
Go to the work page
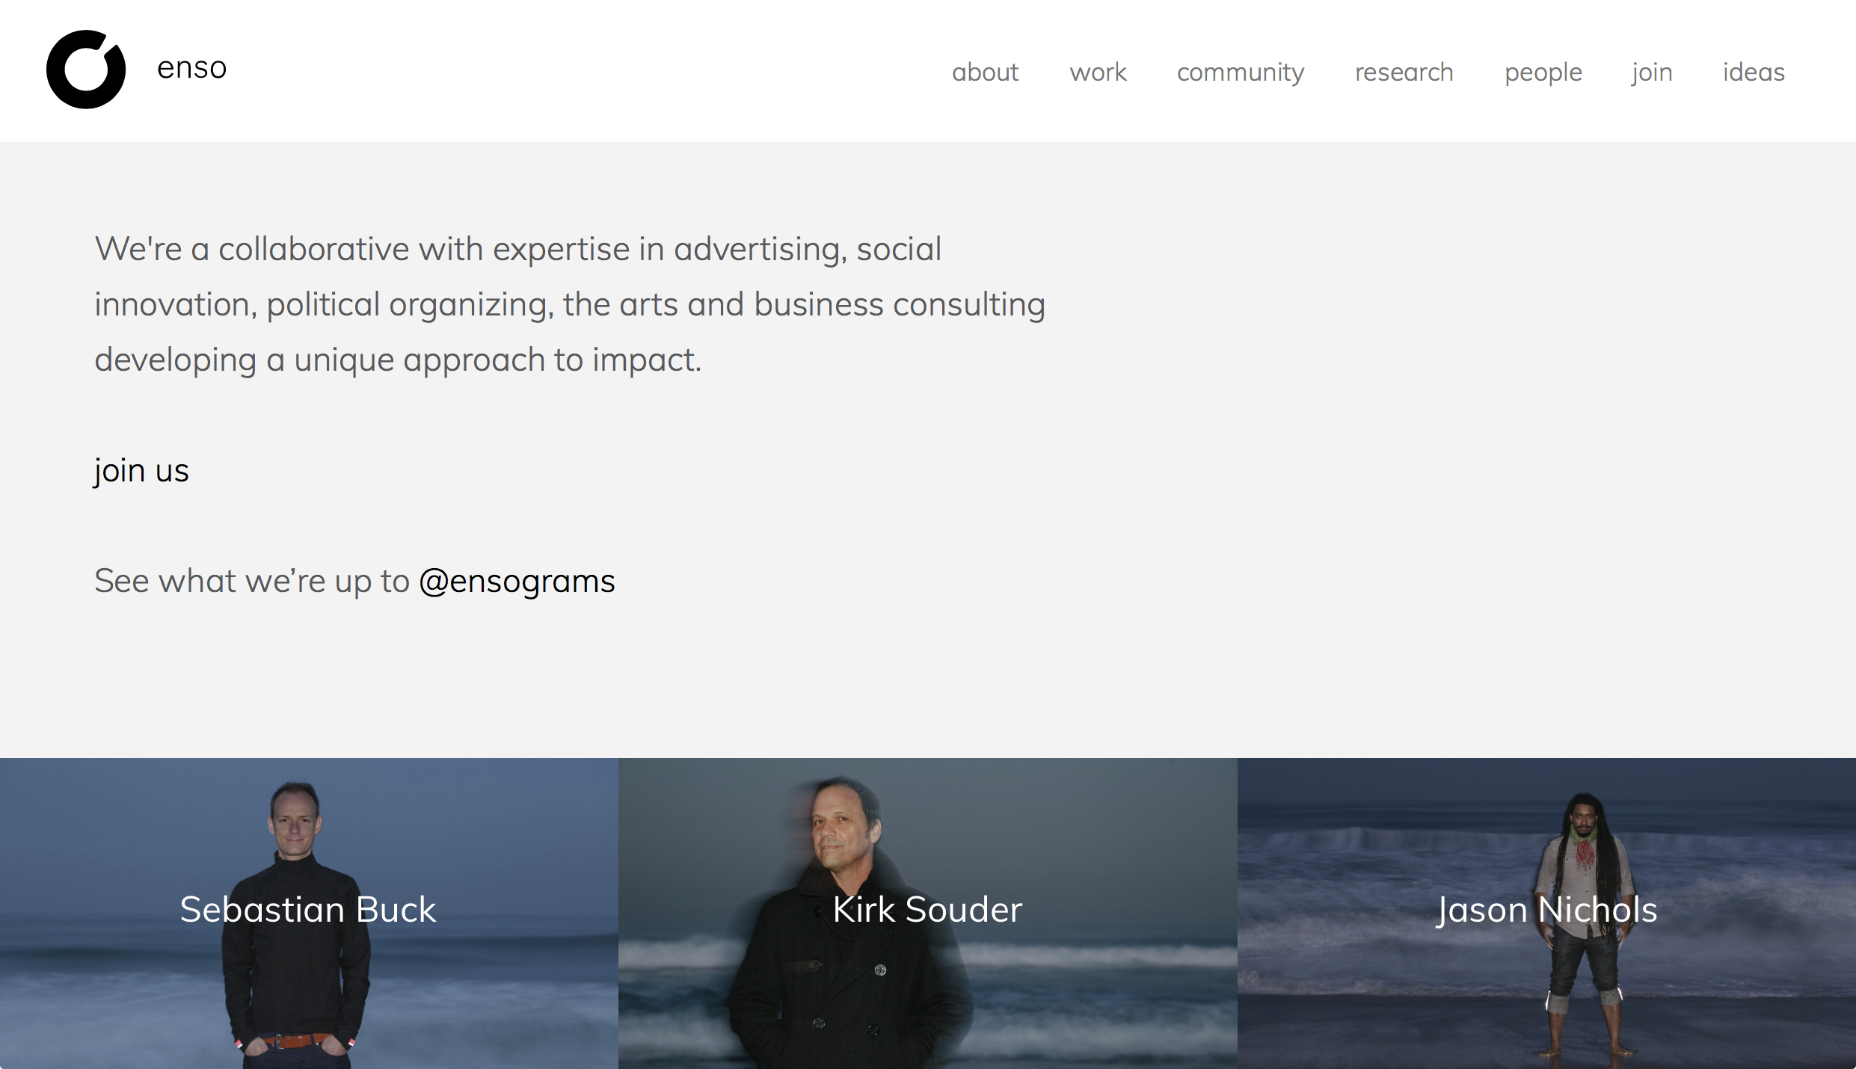1098,73
